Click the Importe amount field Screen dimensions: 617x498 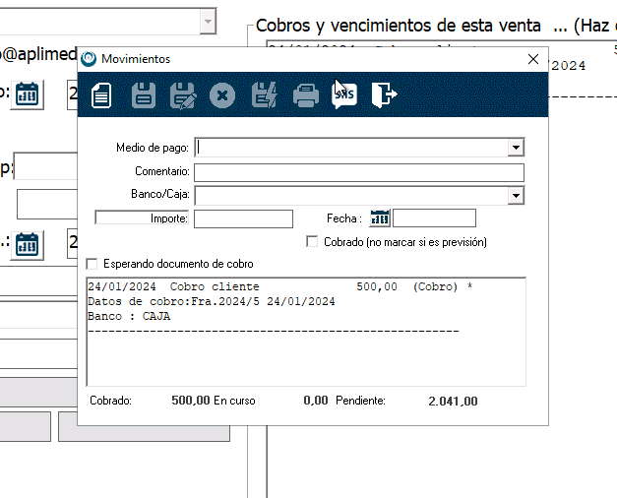[243, 218]
